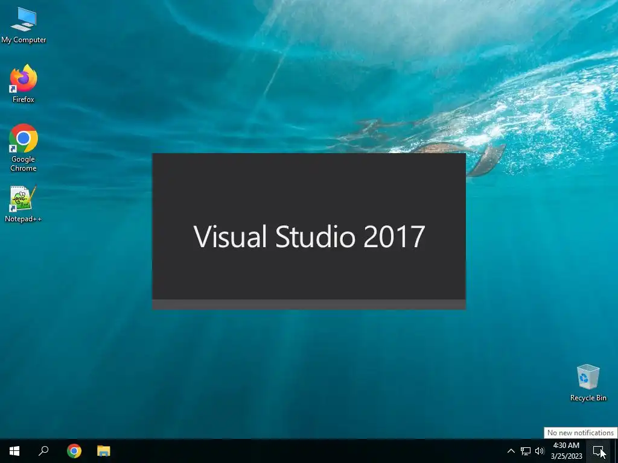Open network status tray icon

coord(526,451)
